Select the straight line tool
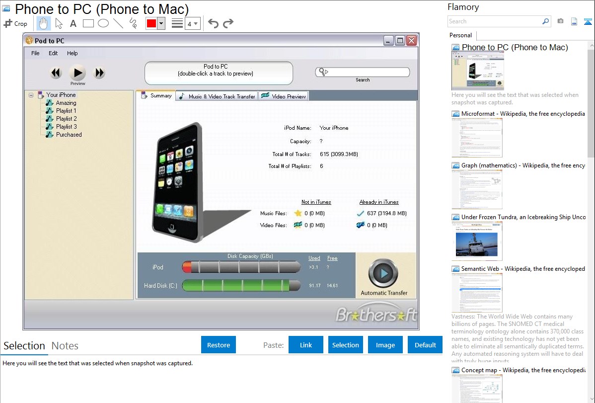The height and width of the screenshot is (403, 595). pyautogui.click(x=118, y=23)
